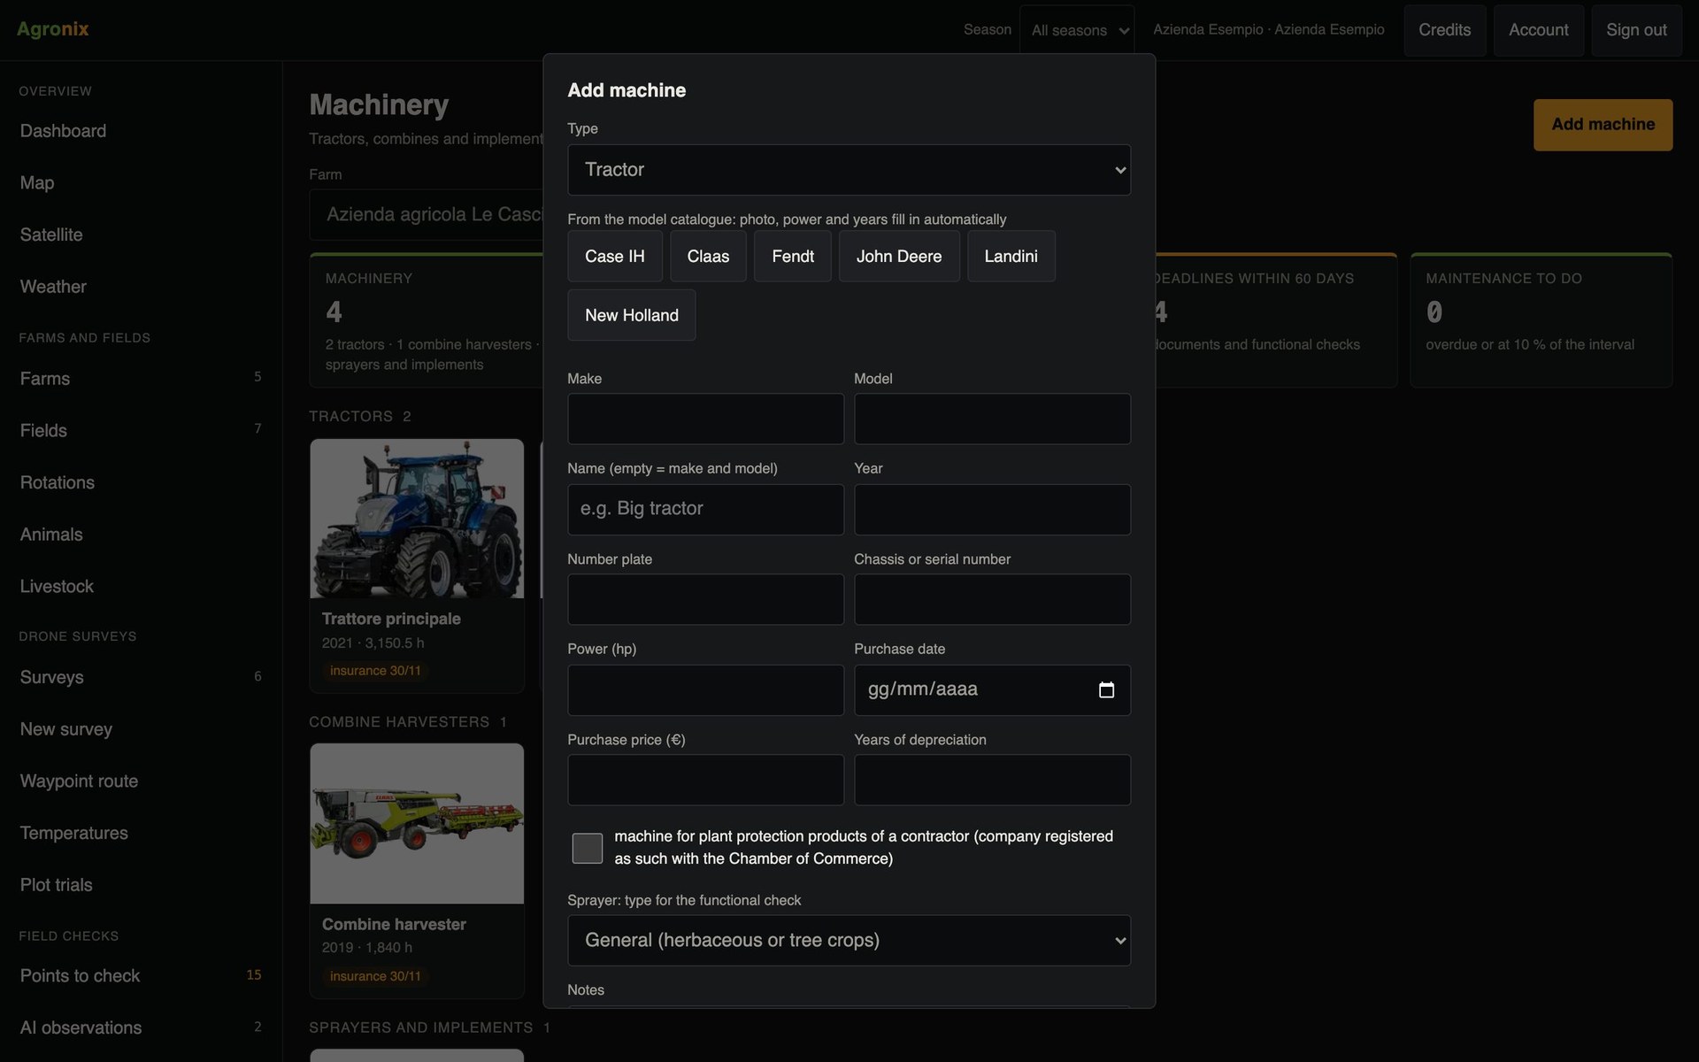Open Plot trials in the sidebar
1699x1062 pixels.
click(57, 885)
